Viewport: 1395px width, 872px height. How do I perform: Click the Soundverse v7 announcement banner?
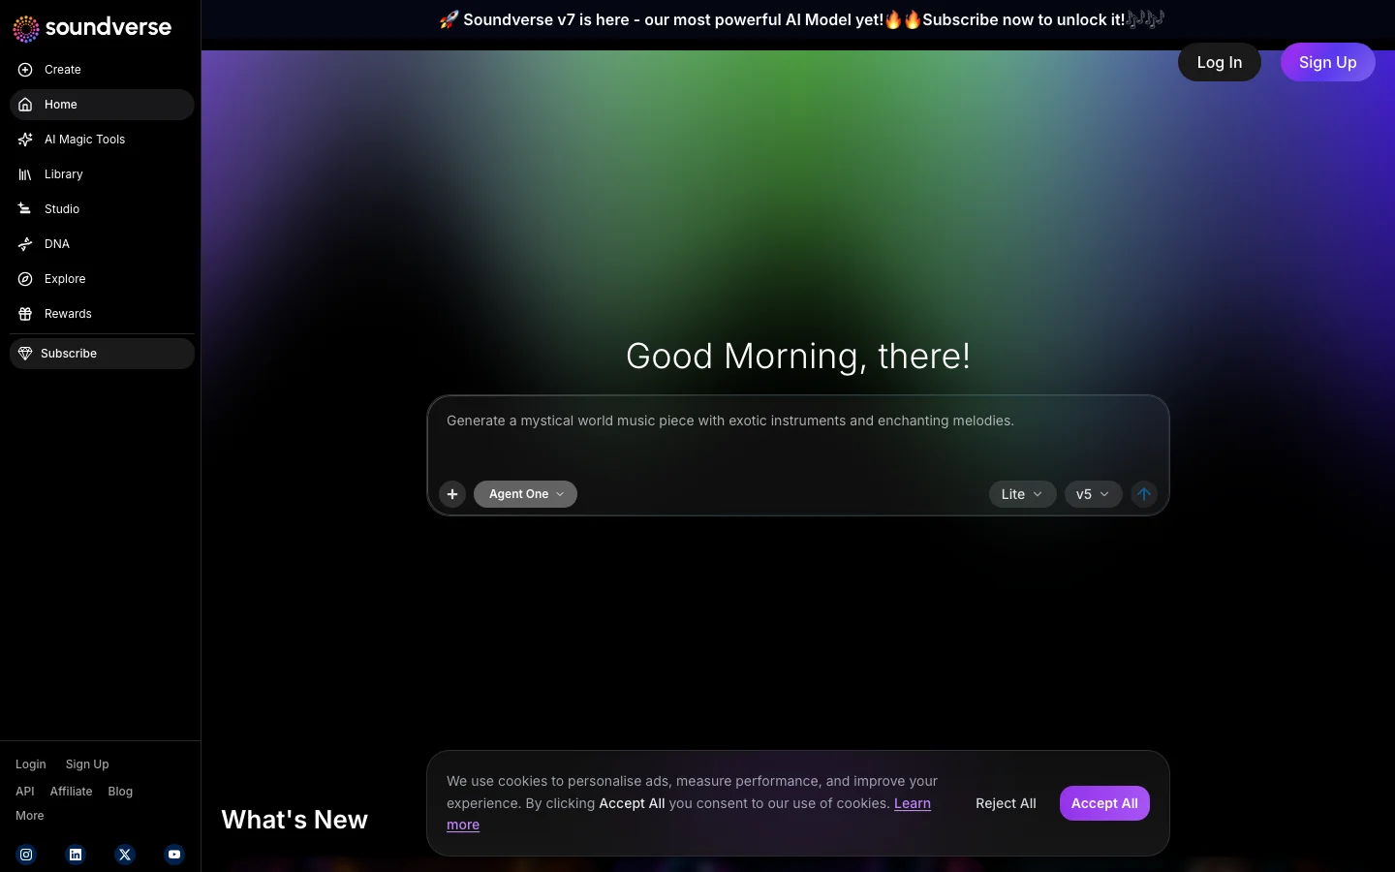click(801, 19)
